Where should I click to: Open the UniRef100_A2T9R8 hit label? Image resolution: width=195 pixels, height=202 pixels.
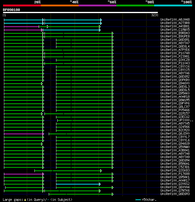[x=175, y=23]
